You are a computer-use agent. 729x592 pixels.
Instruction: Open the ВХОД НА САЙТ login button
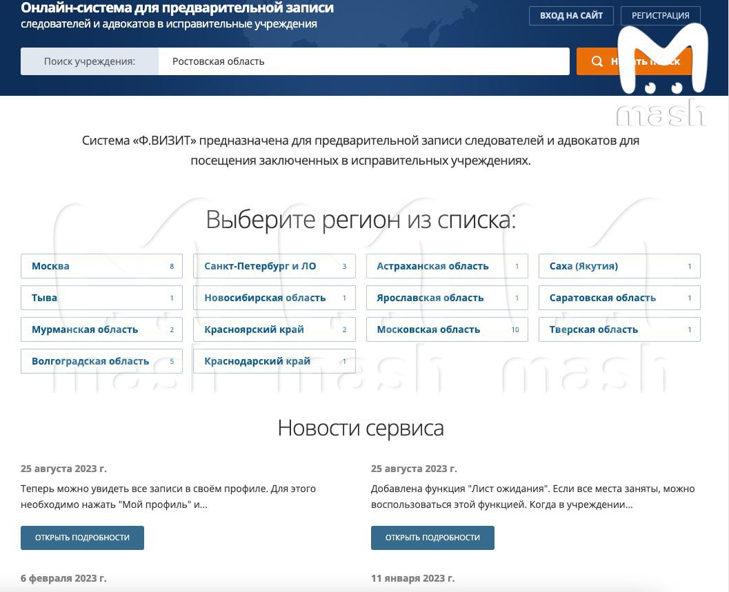tap(571, 16)
